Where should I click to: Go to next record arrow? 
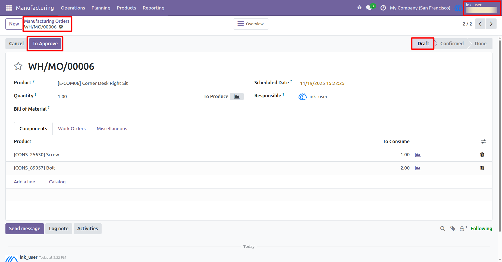[491, 24]
